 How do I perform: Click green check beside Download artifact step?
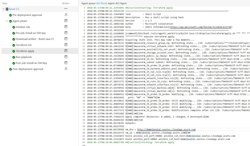tap(14, 39)
